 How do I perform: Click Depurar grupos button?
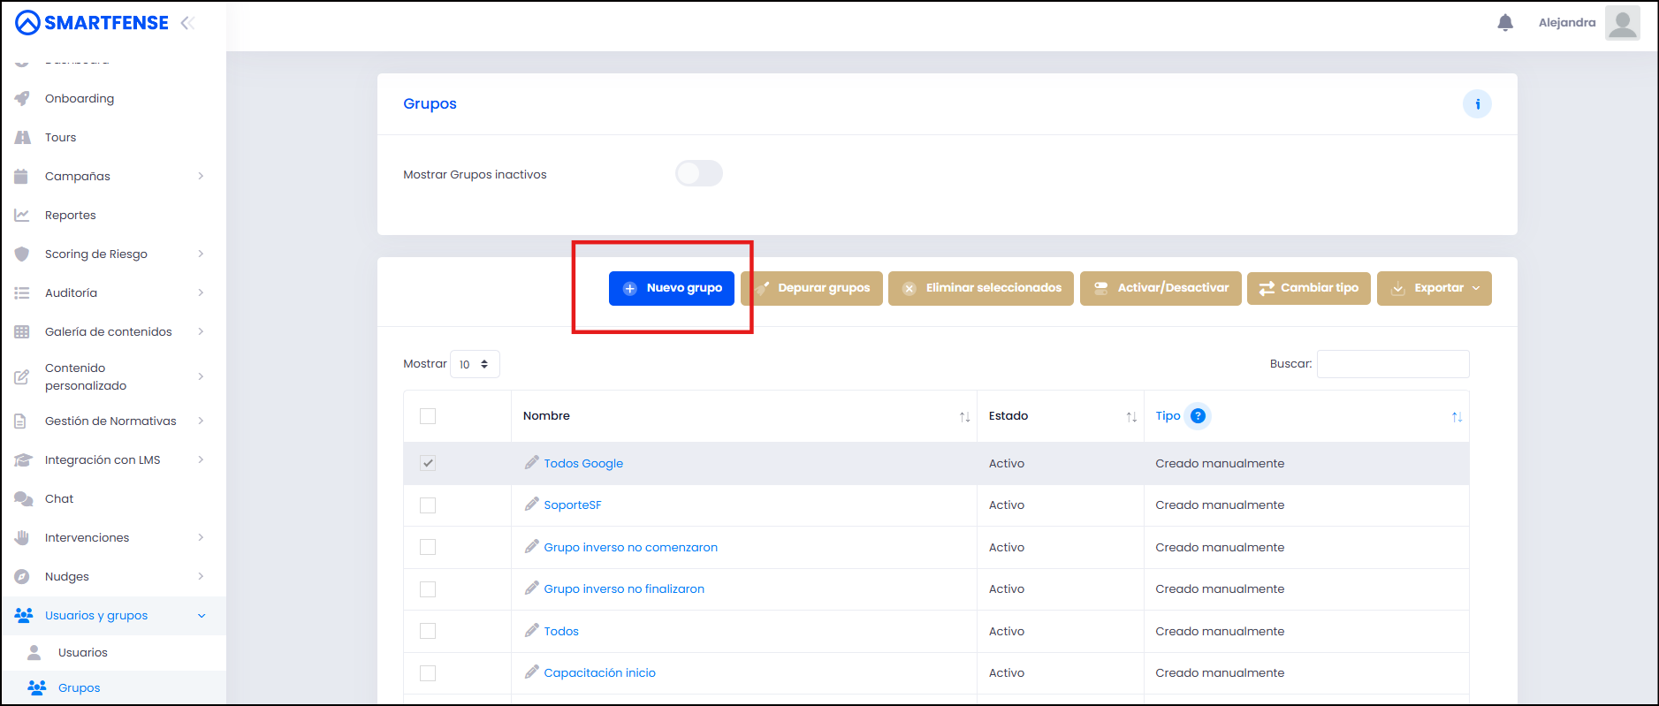point(811,288)
